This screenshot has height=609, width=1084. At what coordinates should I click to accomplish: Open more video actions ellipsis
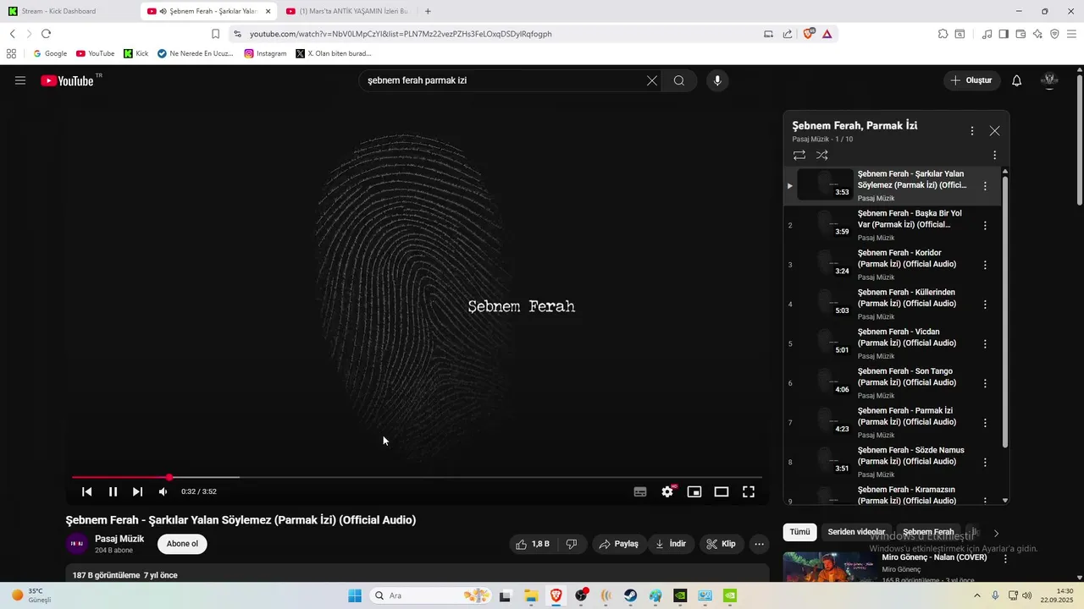tap(760, 544)
